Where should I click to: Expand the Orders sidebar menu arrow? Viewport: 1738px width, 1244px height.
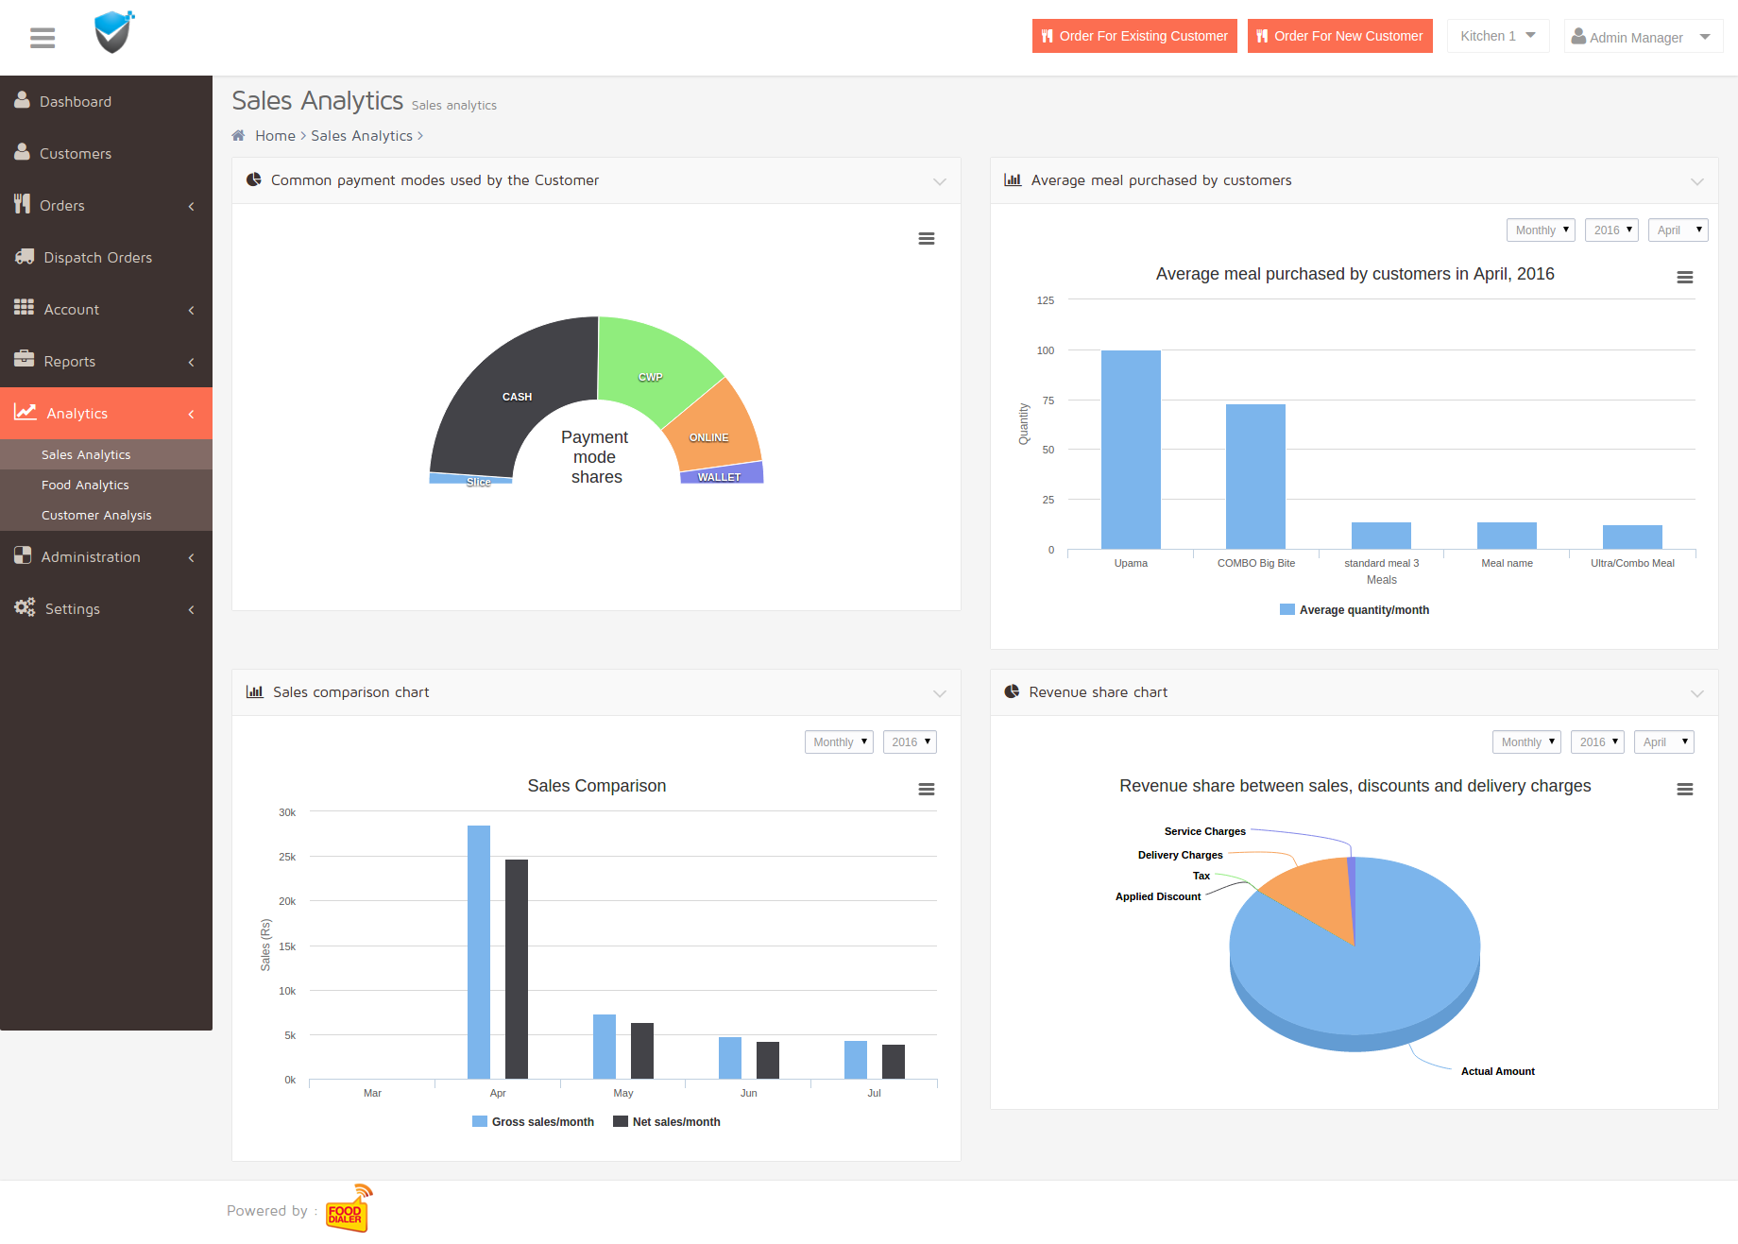(191, 206)
